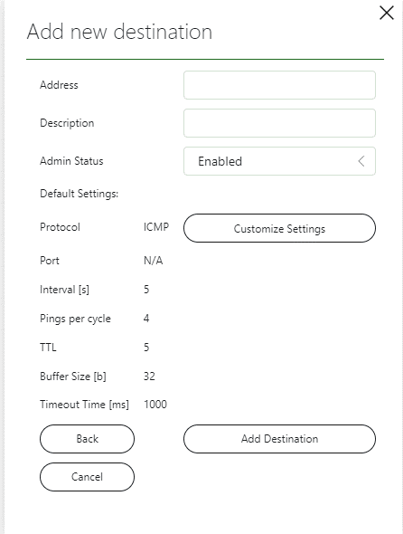Focus the Description text box
The image size is (403, 534).
point(279,123)
